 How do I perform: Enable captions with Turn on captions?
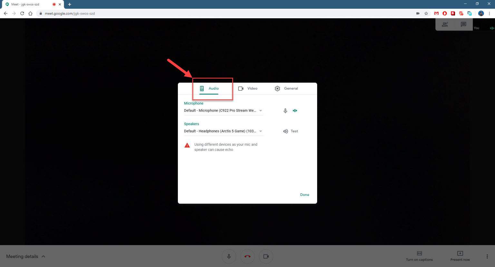419,256
